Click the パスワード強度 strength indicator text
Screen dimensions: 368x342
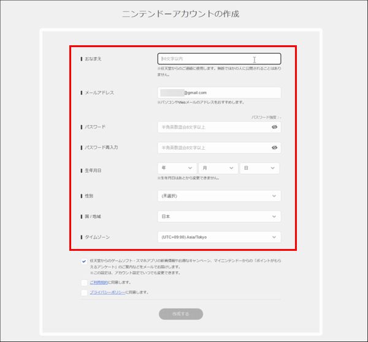click(x=266, y=117)
